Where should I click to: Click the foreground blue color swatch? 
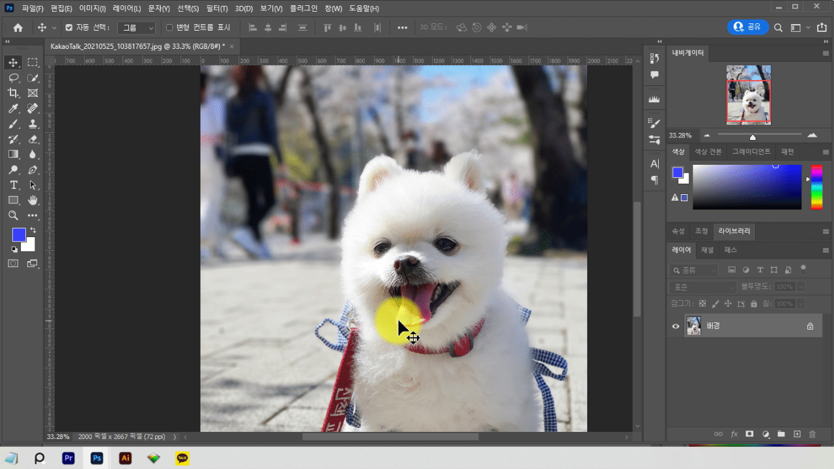(18, 234)
